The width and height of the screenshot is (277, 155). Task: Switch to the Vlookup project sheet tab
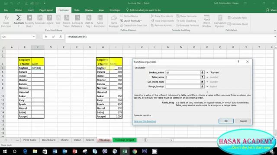pyautogui.click(x=125, y=140)
